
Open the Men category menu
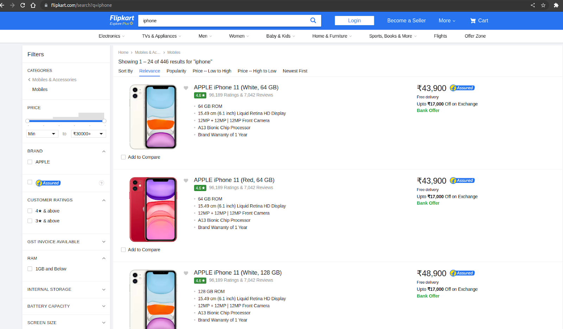pyautogui.click(x=205, y=36)
